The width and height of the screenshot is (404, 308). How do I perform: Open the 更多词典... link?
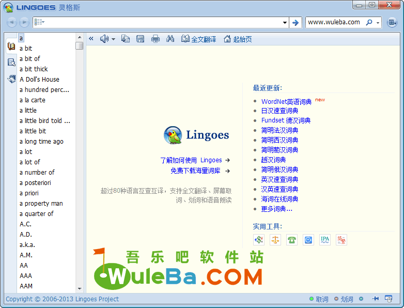276,209
